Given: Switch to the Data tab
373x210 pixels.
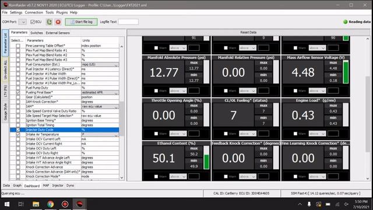Looking at the screenshot, I should [x=6, y=185].
